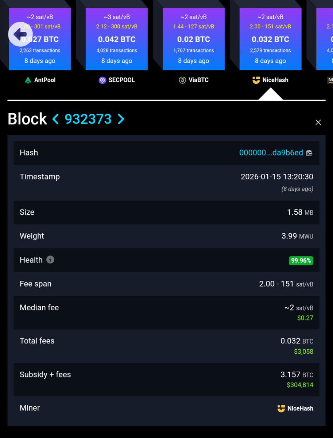Go back with the left arrow button
Screen dimensions: 333x438
20,34
